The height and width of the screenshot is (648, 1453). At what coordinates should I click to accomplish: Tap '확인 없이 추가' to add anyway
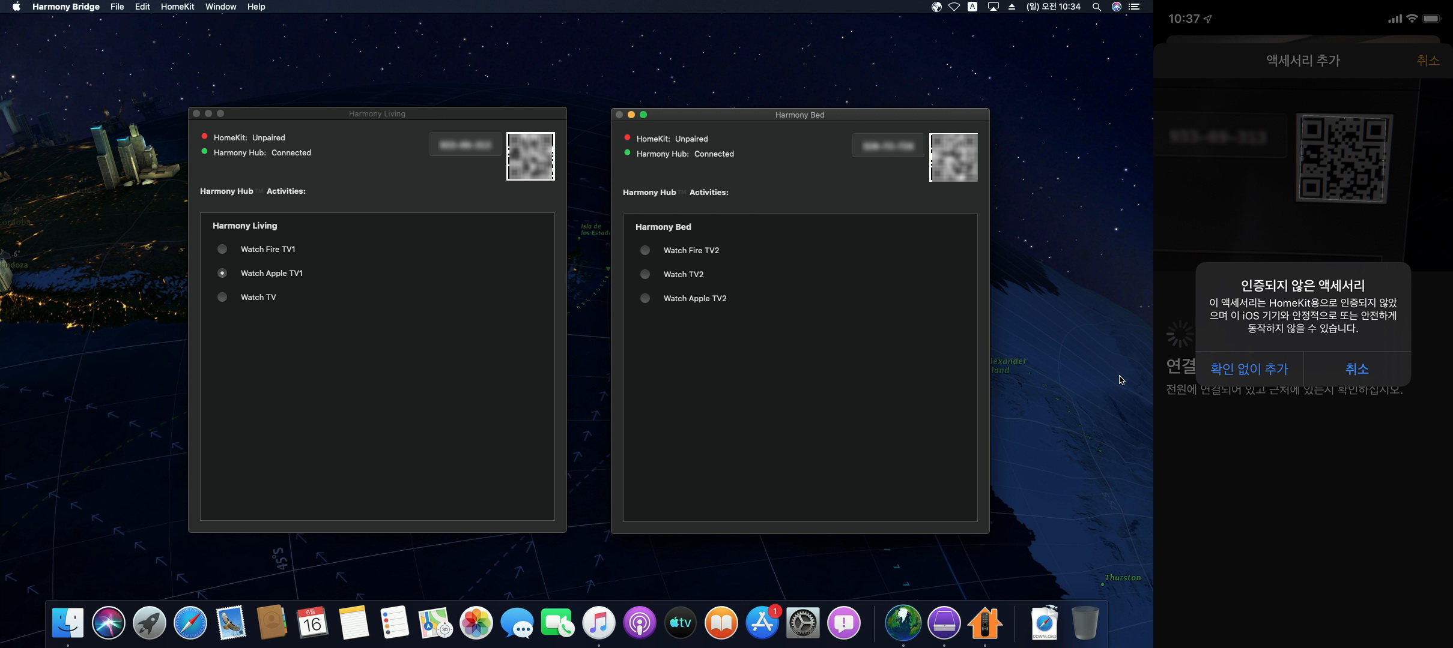click(1249, 368)
